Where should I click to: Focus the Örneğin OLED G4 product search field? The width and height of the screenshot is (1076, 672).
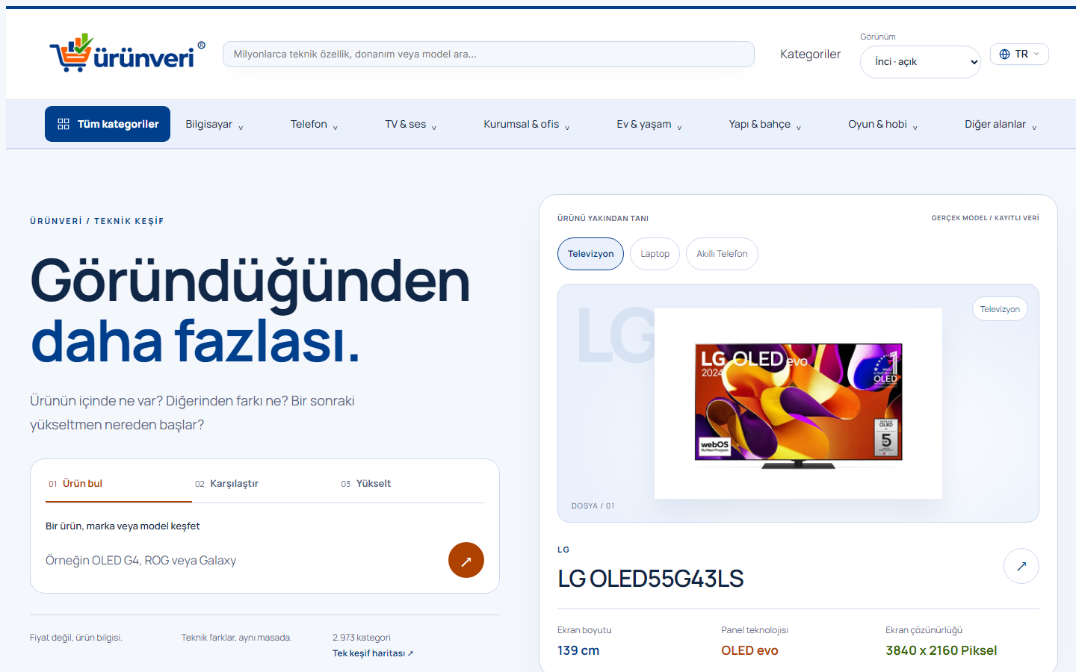pyautogui.click(x=243, y=561)
